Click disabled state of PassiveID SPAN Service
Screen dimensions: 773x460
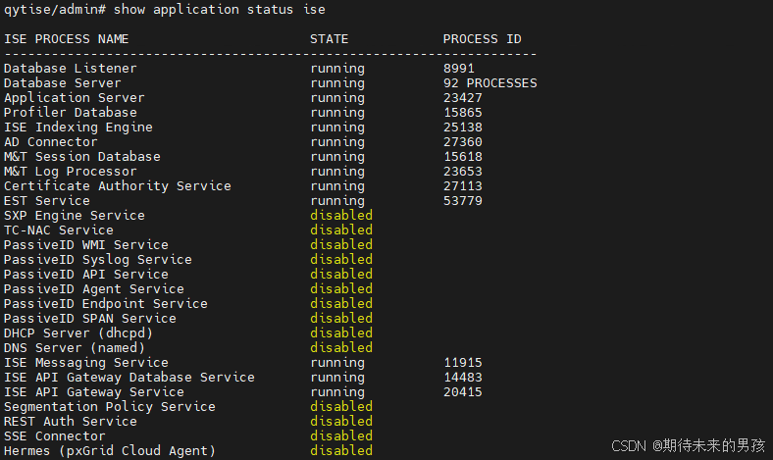(x=341, y=319)
